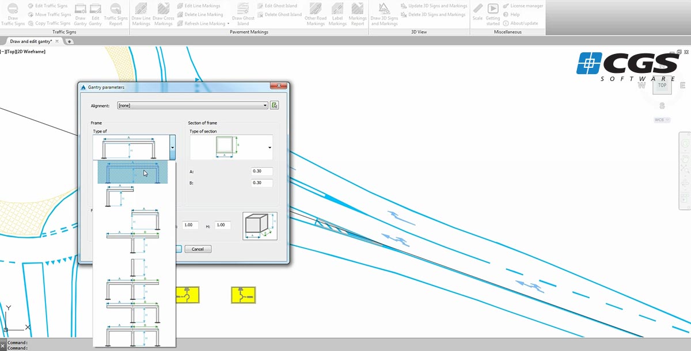Select the right yellow traffic sign block
691x351 pixels.
click(x=243, y=295)
